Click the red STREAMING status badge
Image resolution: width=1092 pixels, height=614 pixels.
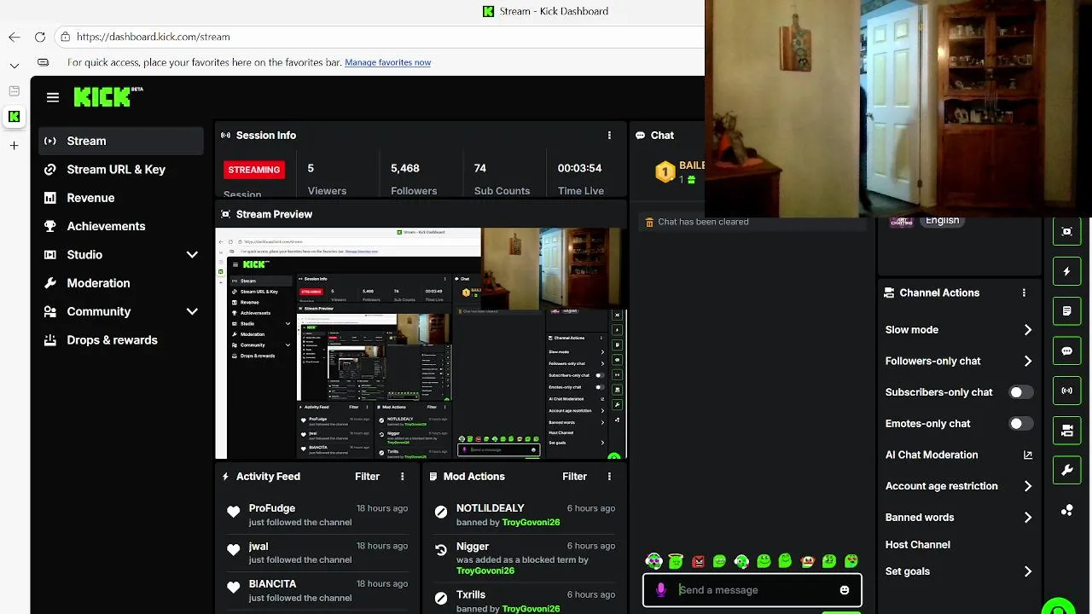coord(253,170)
